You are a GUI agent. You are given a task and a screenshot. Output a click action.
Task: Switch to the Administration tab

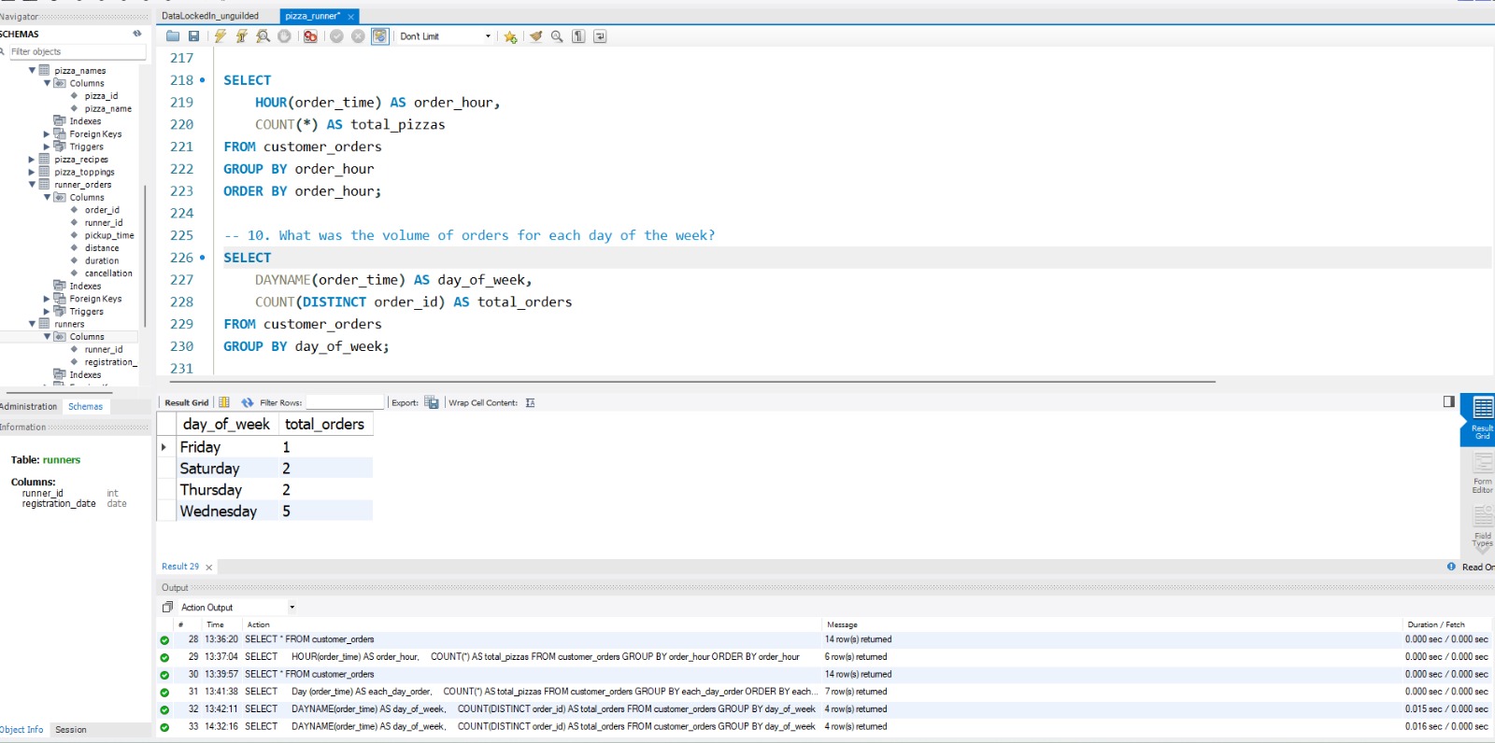[x=29, y=407]
